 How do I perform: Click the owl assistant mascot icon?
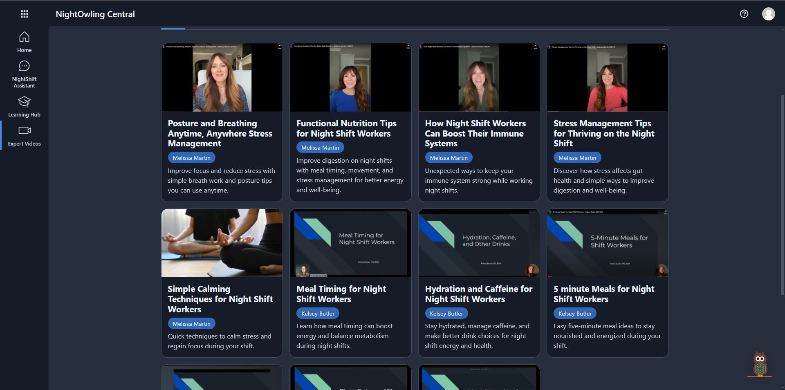coord(760,364)
